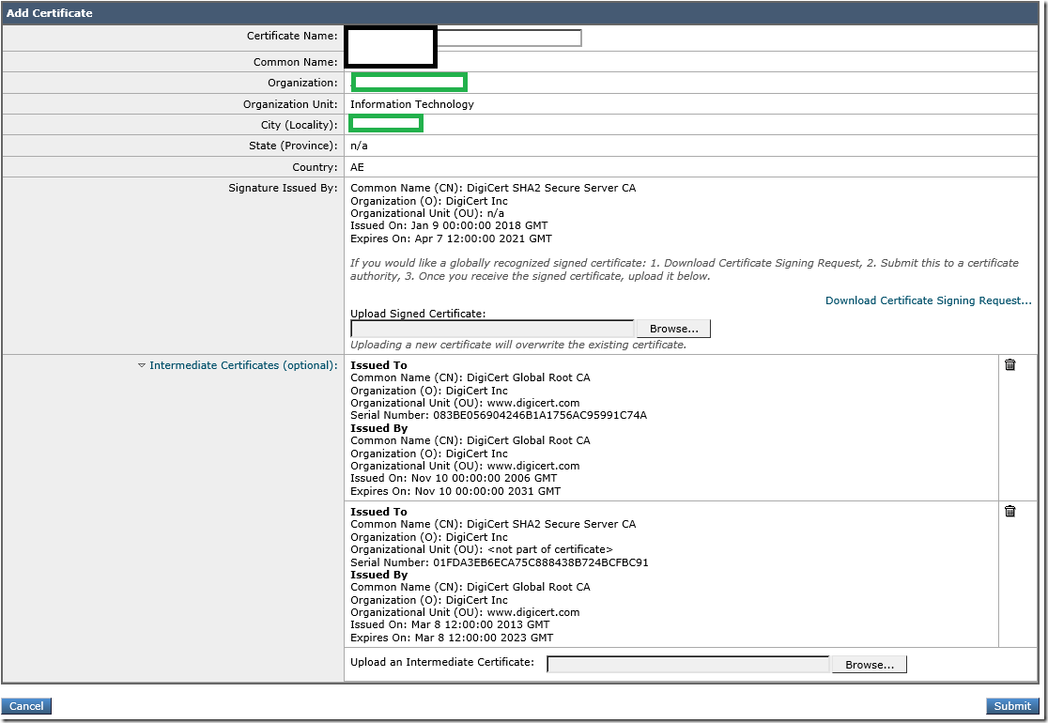Select the Signature Issued By label

pyautogui.click(x=283, y=188)
